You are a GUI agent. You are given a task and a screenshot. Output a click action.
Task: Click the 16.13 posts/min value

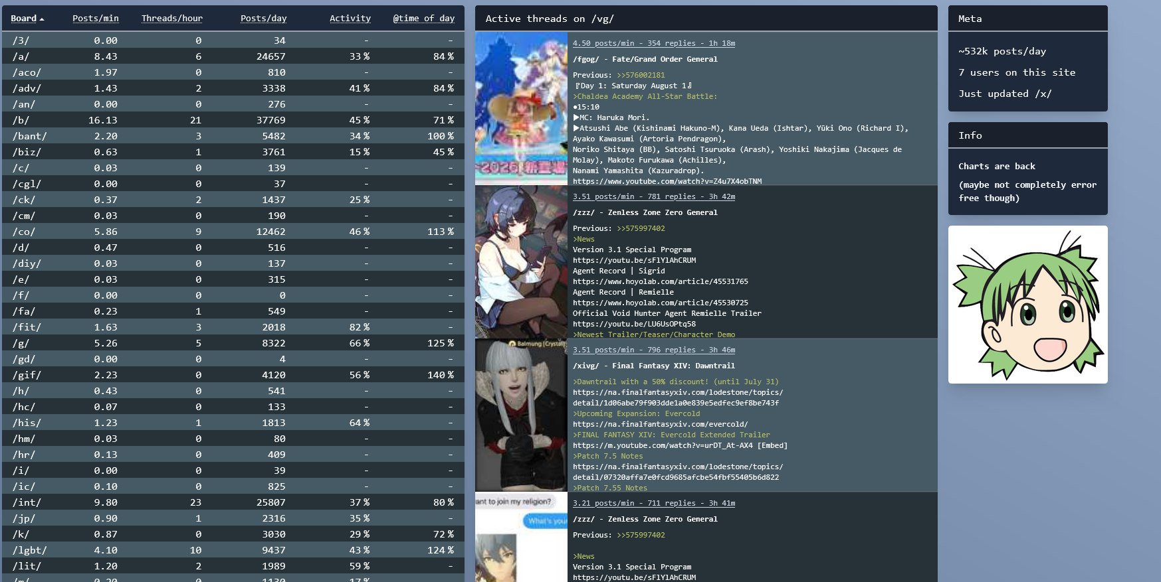click(x=103, y=120)
